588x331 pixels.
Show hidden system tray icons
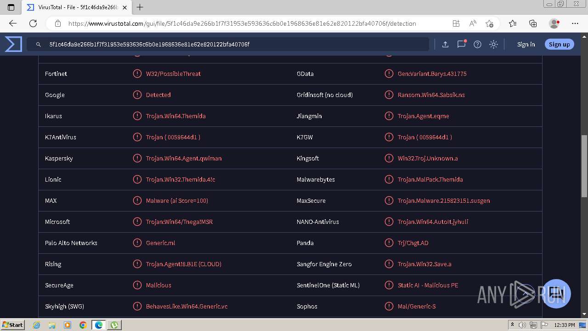point(512,325)
